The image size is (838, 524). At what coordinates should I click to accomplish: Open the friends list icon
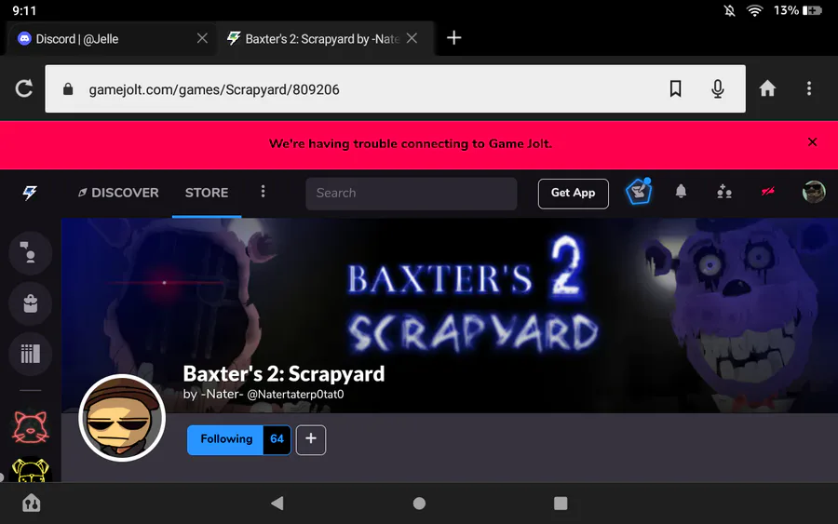[724, 192]
